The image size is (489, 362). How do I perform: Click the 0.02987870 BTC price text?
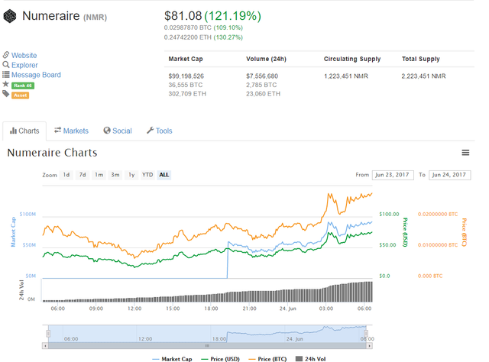[x=187, y=27]
